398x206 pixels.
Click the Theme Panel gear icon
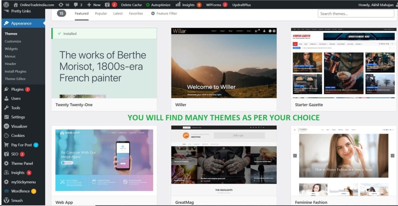6,163
